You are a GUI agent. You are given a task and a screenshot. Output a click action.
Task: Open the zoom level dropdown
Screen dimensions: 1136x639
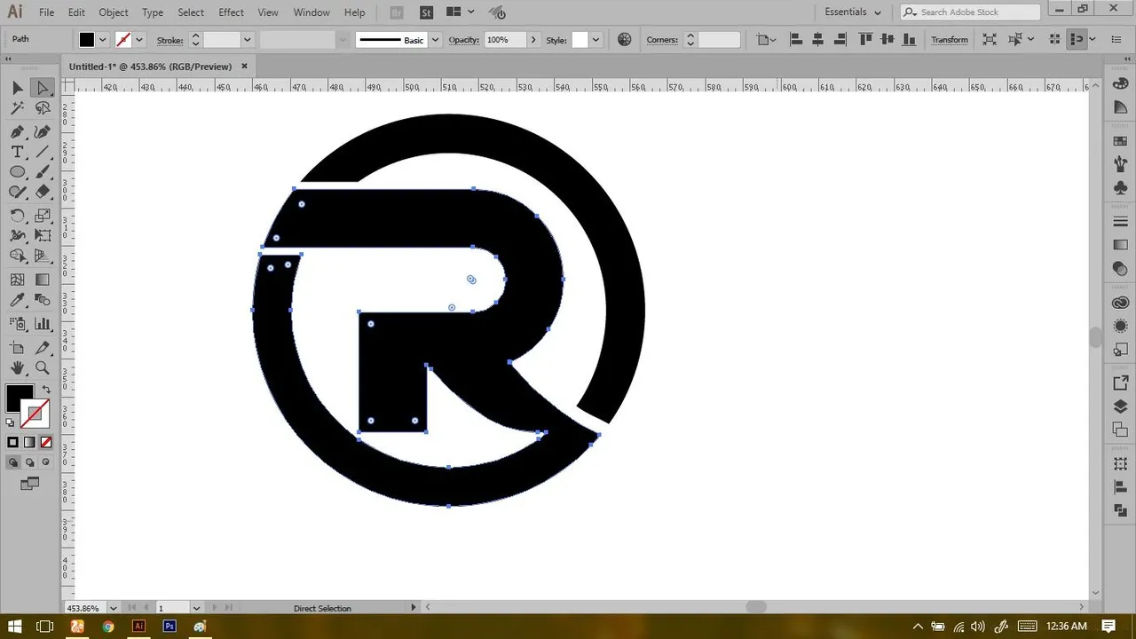[113, 608]
